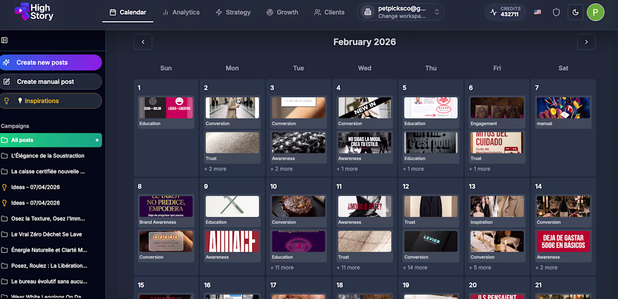618x299 pixels.
Task: Switch to the Calendar tab
Action: tap(128, 12)
